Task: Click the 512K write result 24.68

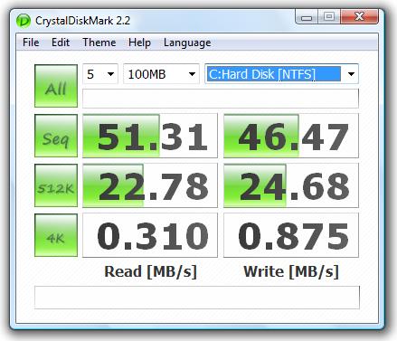Action: click(x=291, y=185)
